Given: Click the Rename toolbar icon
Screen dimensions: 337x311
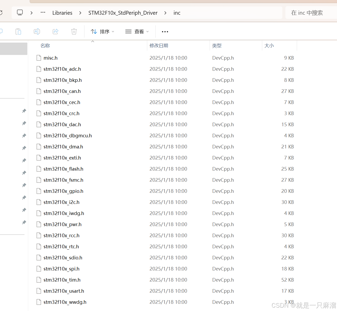Looking at the screenshot, I should pos(37,31).
